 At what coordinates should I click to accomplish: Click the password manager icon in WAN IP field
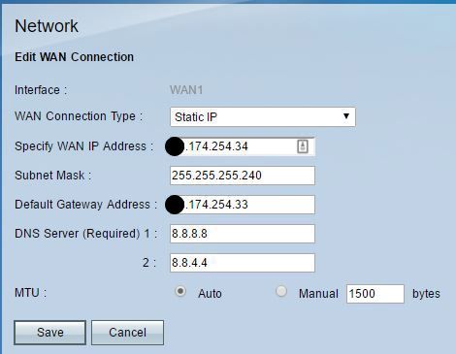pyautogui.click(x=303, y=146)
